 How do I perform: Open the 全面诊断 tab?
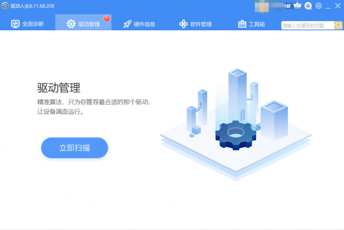point(27,24)
